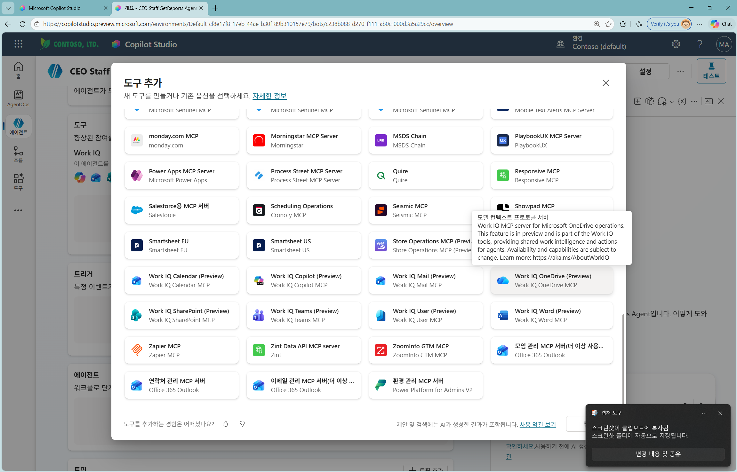The image size is (737, 472).
Task: Click 변경 내용 및 공유 in notification
Action: point(658,454)
